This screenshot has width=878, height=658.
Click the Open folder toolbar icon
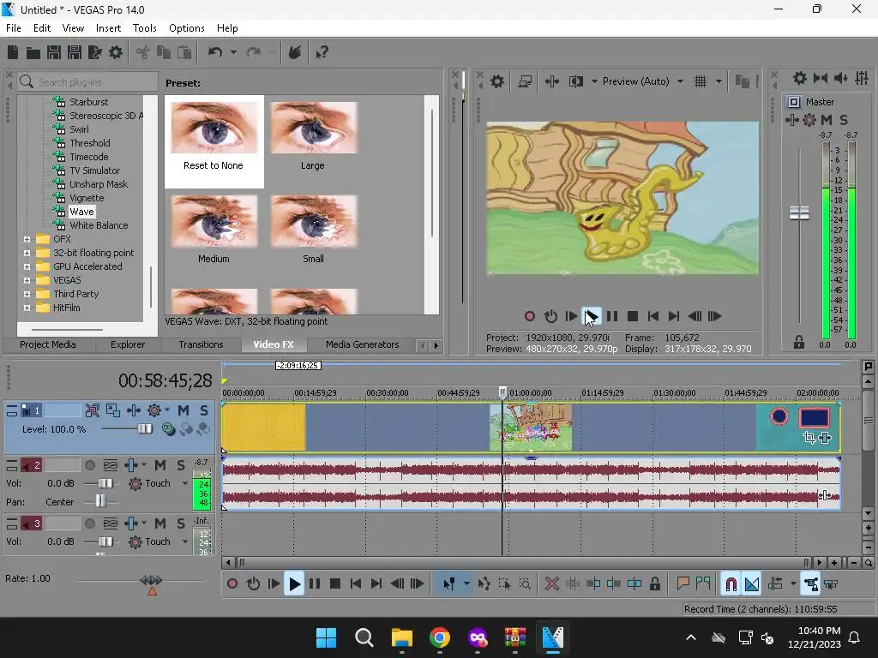pyautogui.click(x=33, y=52)
